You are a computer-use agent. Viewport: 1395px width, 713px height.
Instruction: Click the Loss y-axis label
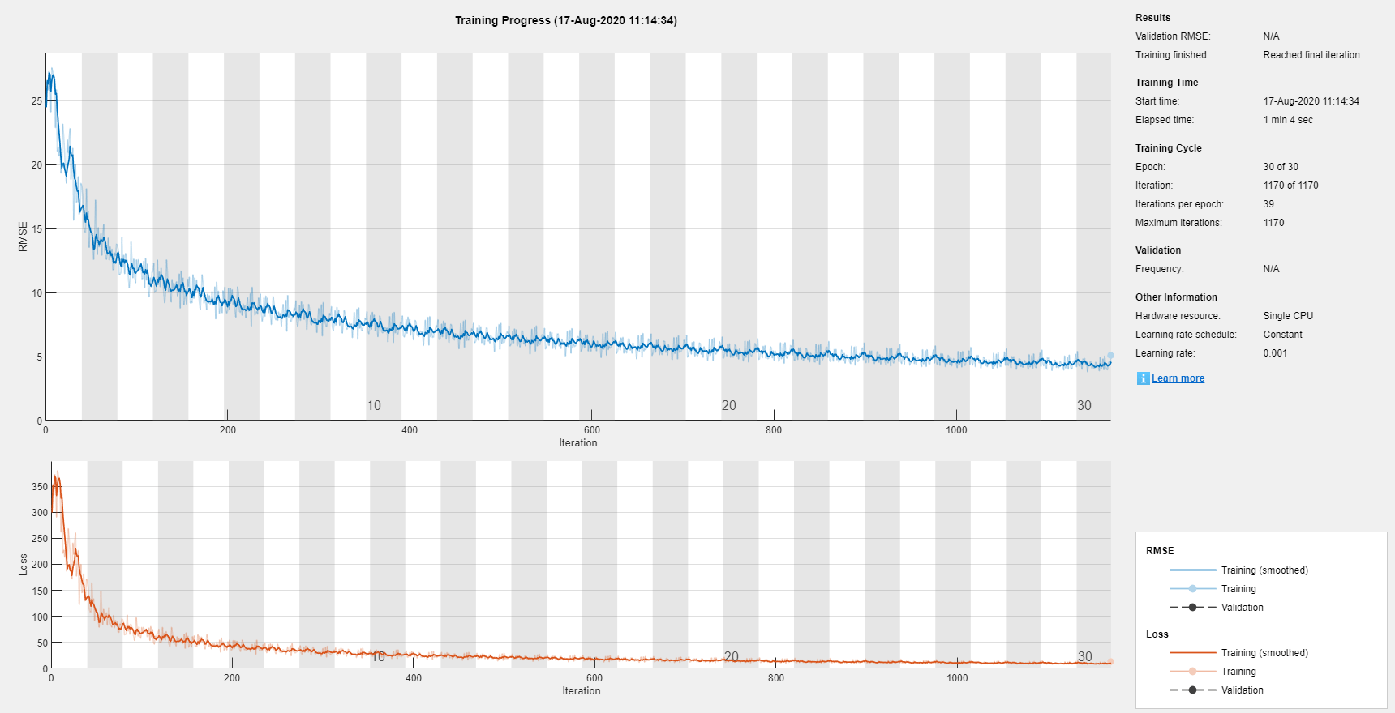pos(23,565)
